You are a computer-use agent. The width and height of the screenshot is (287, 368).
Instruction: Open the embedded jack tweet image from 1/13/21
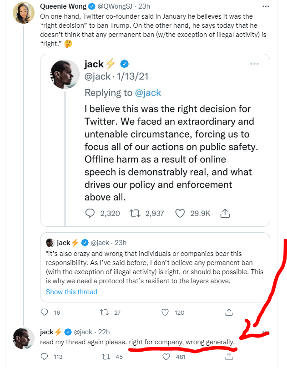point(155,137)
